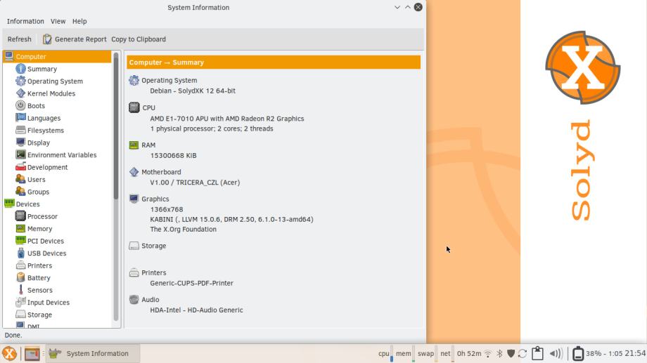
Task: Open the clipboard manager tray icon
Action: pos(537,353)
